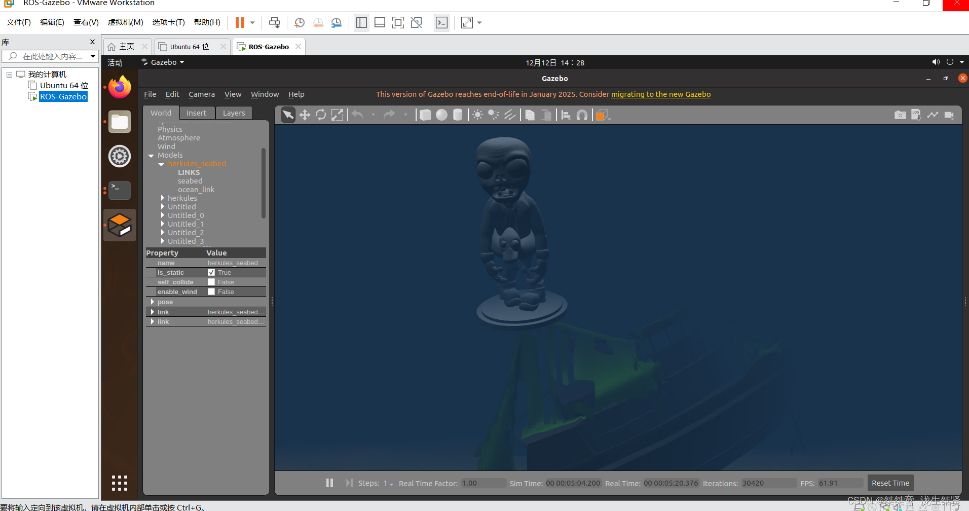
Task: Switch to the Layers tab
Action: pyautogui.click(x=234, y=113)
